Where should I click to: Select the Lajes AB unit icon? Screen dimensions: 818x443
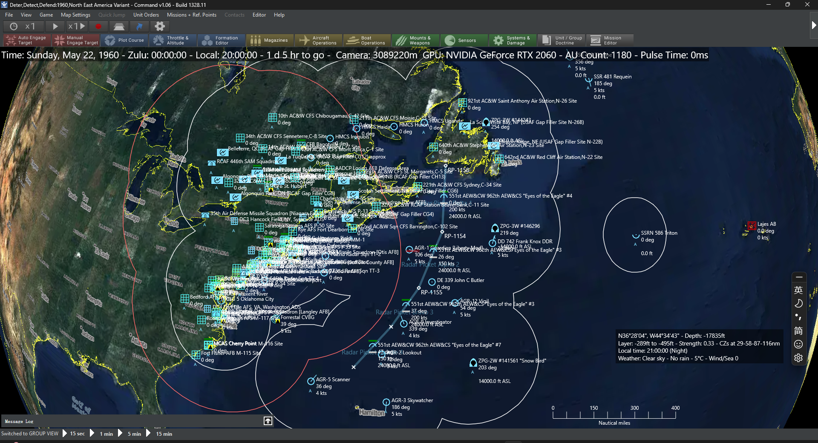[752, 225]
